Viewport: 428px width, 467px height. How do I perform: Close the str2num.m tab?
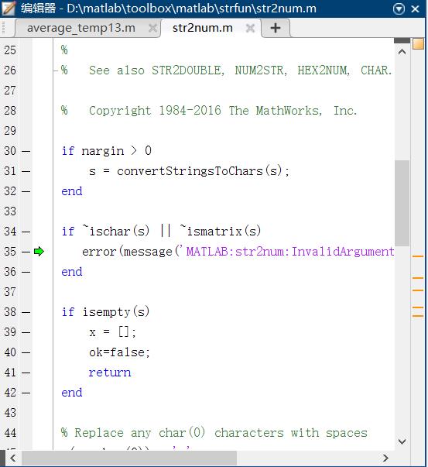[251, 29]
